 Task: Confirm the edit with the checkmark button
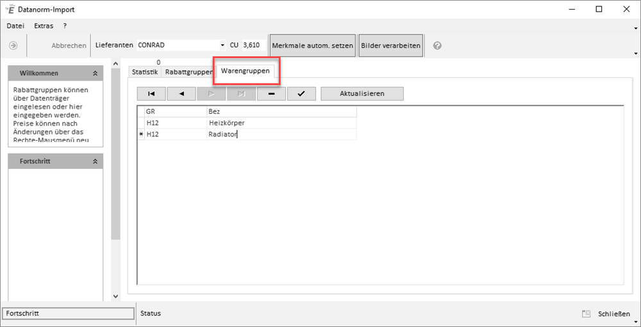301,93
